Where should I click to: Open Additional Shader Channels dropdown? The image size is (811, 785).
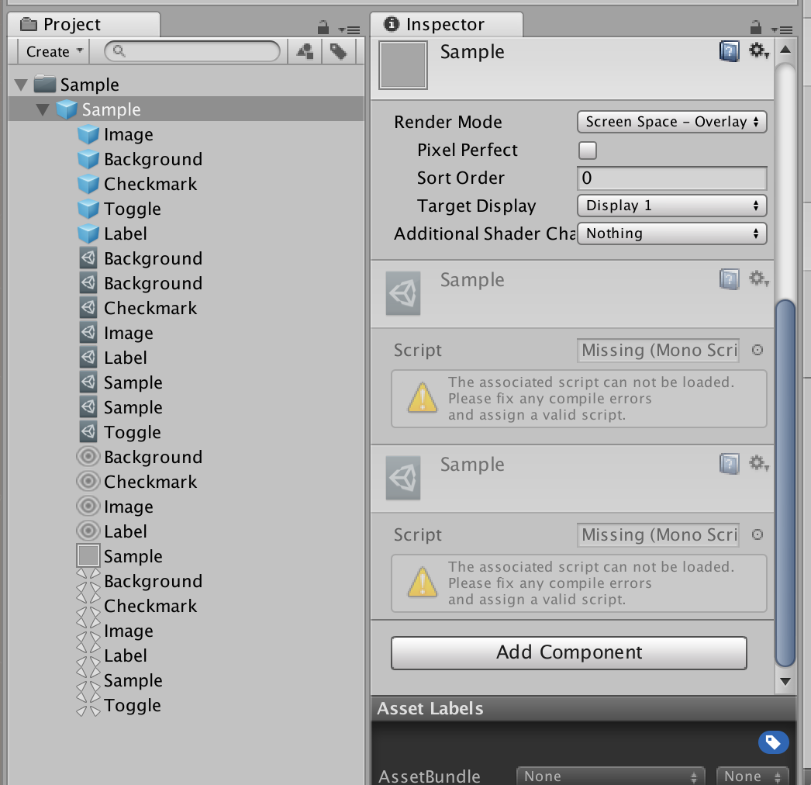click(x=672, y=233)
